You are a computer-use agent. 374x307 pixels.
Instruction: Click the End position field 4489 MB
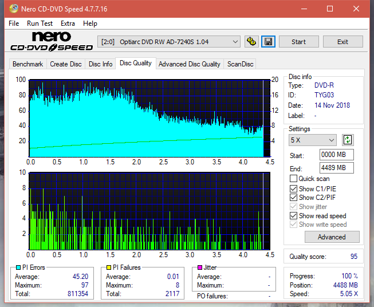[337, 168]
